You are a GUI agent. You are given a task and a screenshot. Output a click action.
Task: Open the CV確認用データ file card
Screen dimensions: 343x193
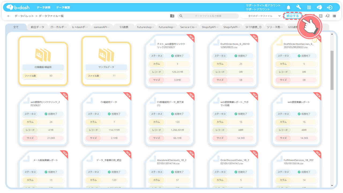[x=107, y=119]
